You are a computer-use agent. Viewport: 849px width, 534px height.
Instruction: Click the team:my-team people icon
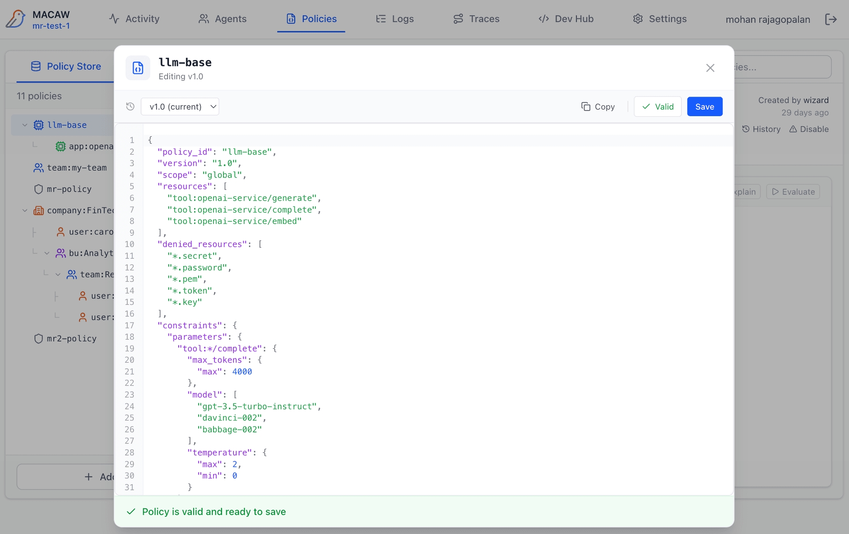[x=38, y=168]
